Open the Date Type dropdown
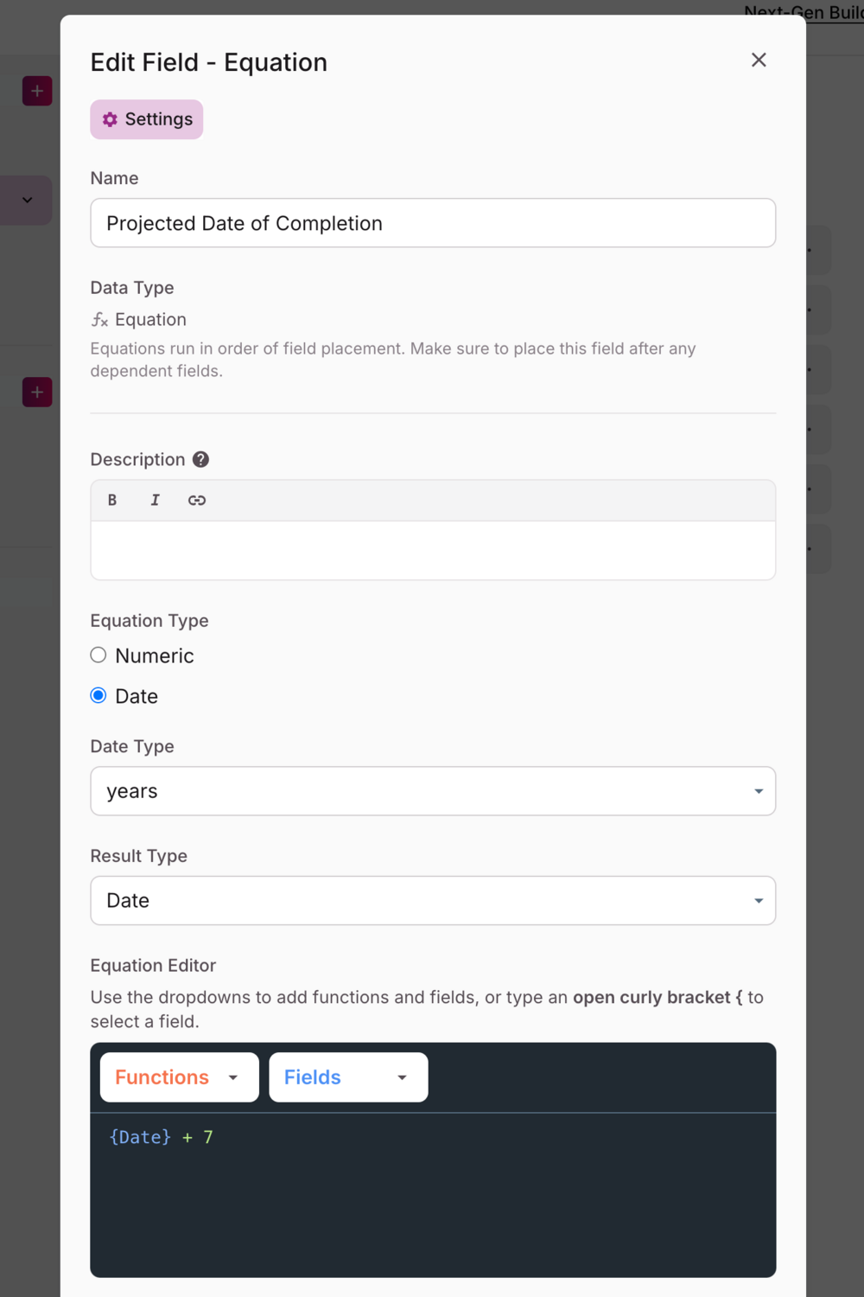 pos(433,791)
